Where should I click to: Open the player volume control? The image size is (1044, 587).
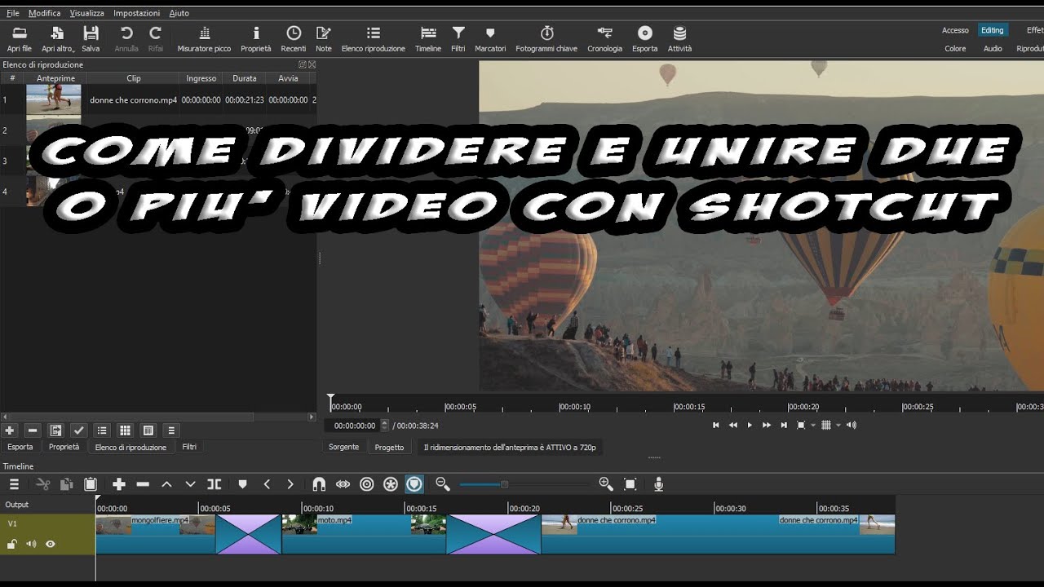(852, 425)
